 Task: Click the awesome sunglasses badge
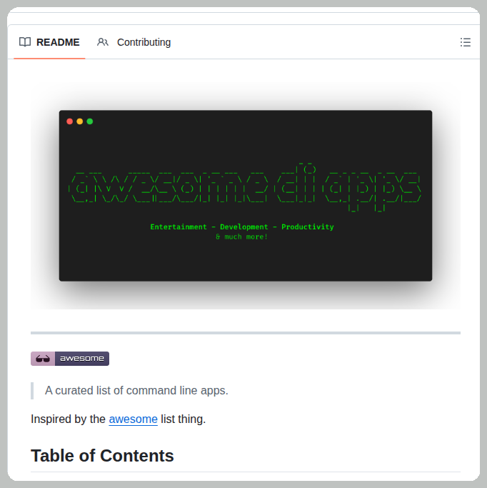70,359
